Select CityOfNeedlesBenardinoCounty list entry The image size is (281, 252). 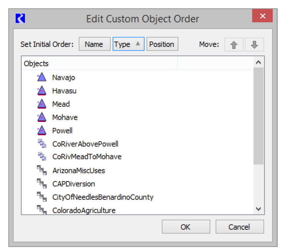103,197
